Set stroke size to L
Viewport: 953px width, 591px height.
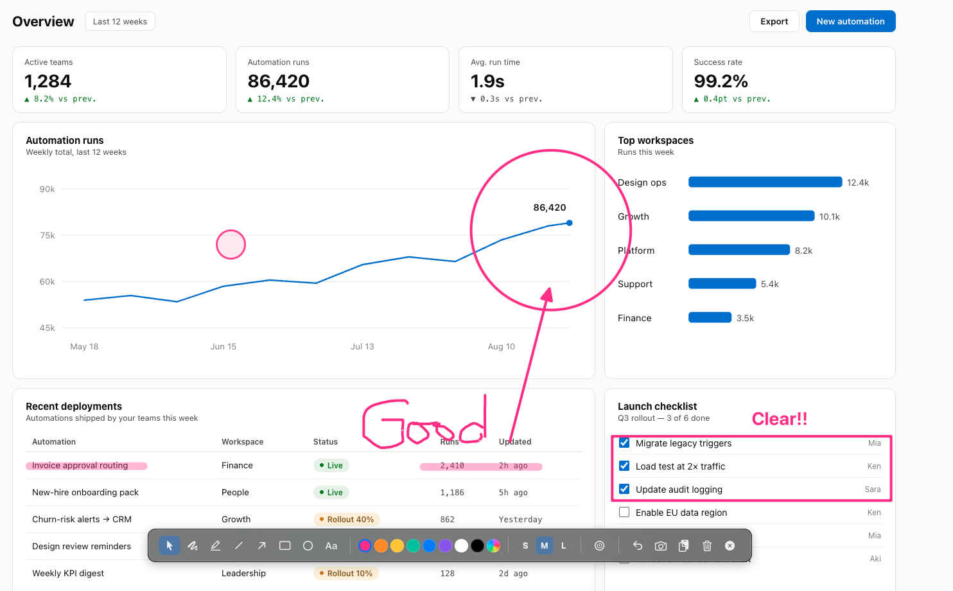pyautogui.click(x=564, y=545)
